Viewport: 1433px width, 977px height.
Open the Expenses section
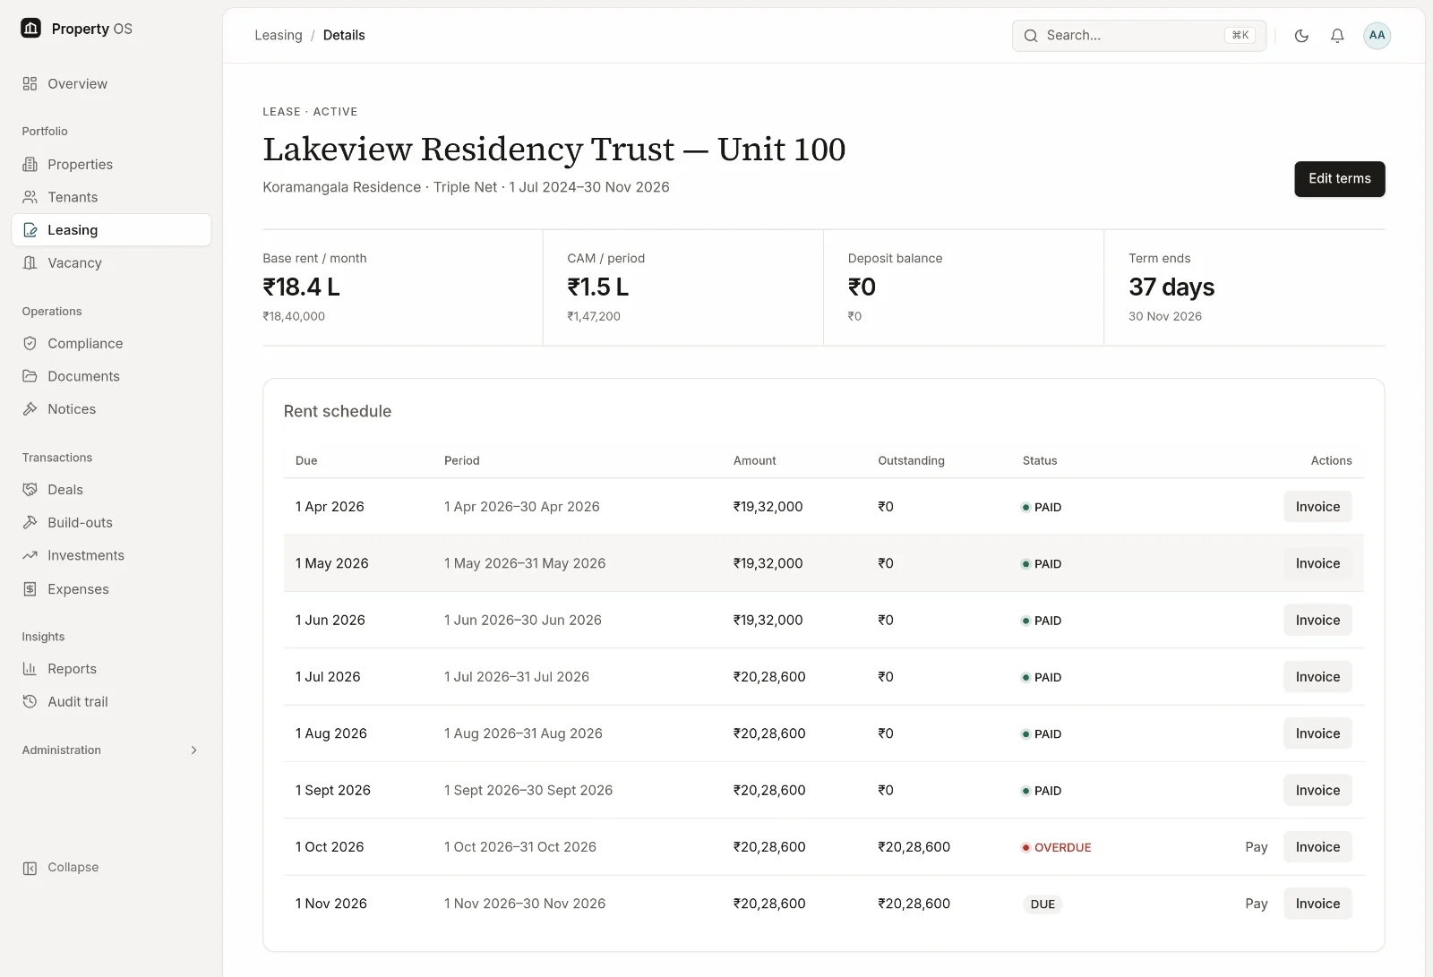coord(111,588)
